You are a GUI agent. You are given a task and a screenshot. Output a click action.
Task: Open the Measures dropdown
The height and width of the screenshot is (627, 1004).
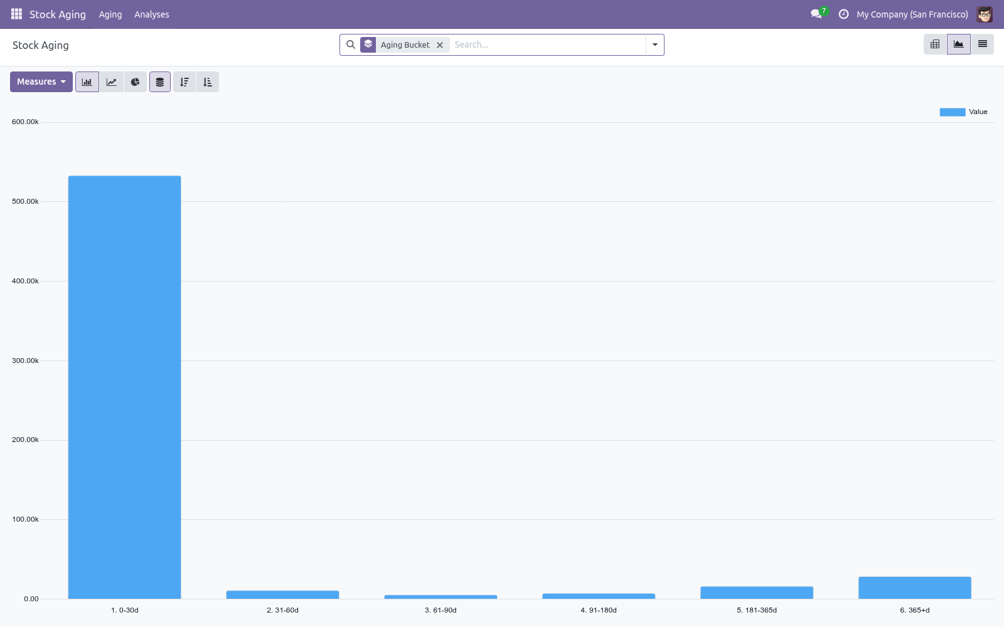click(41, 82)
